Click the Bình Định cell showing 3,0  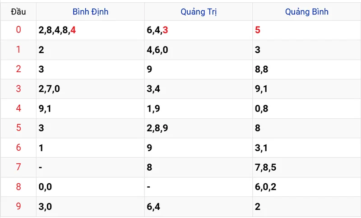[45, 207]
